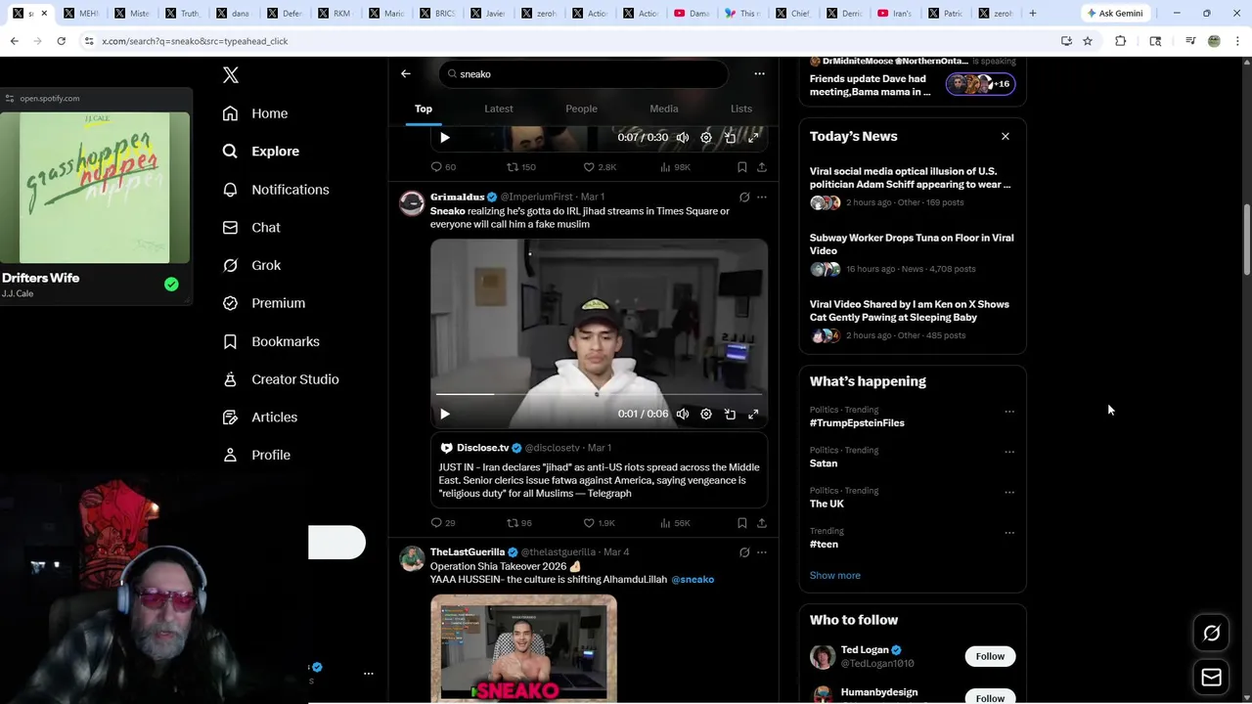Screen dimensions: 1252x704
Task: Open Home from sidebar
Action: click(255, 113)
